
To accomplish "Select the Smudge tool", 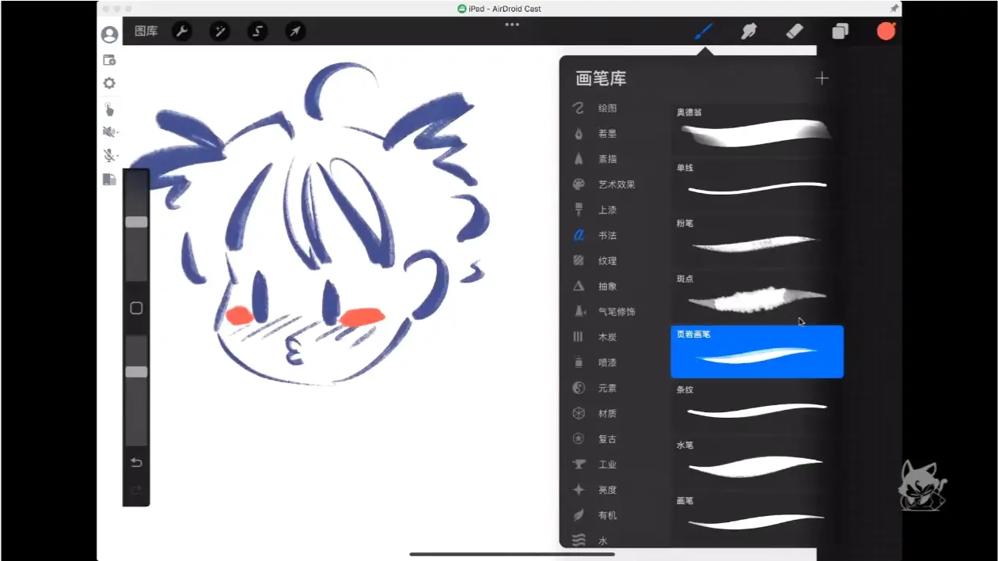I will pyautogui.click(x=748, y=32).
